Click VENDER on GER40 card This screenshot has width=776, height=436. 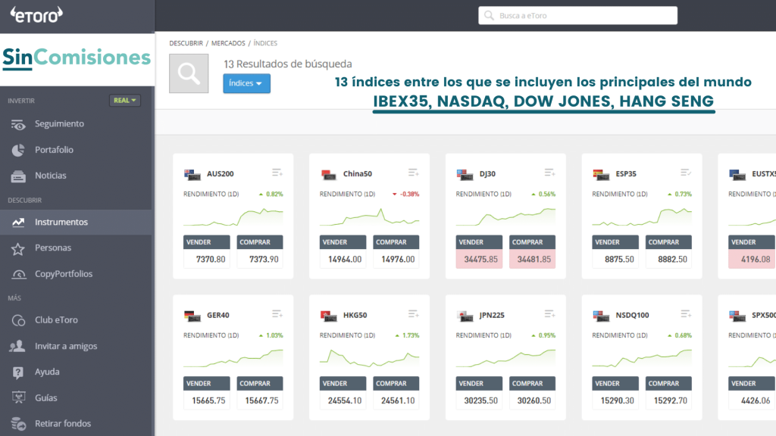(207, 384)
